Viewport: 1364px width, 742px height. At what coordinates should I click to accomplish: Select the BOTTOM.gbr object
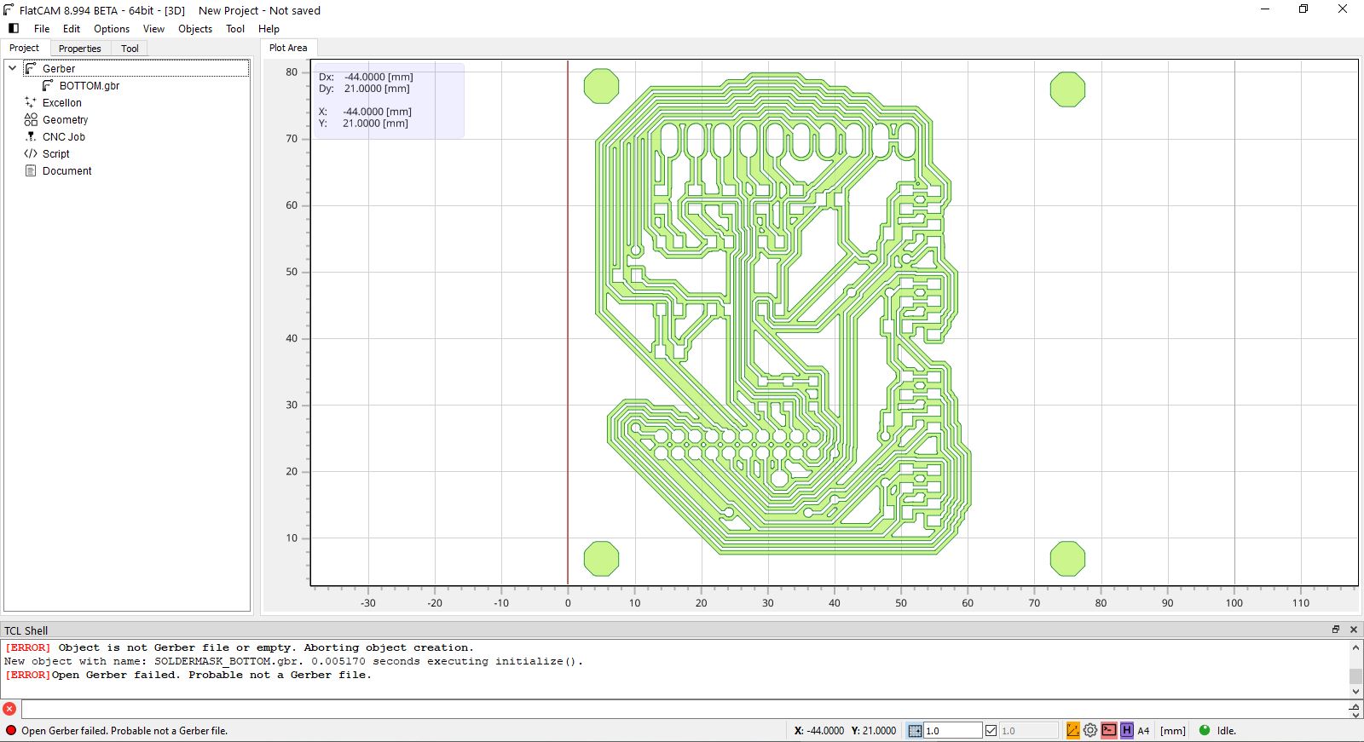[90, 85]
